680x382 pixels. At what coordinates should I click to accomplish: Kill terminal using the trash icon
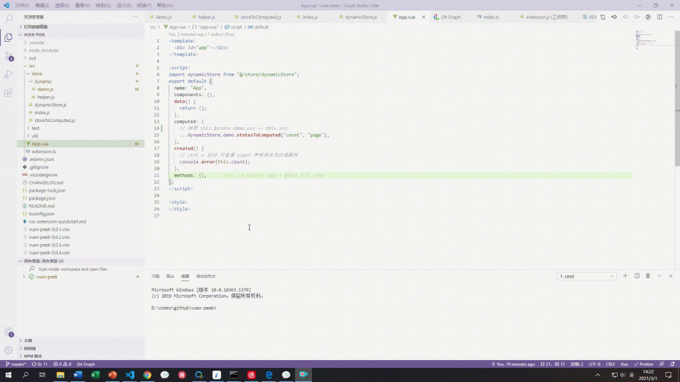(648, 276)
